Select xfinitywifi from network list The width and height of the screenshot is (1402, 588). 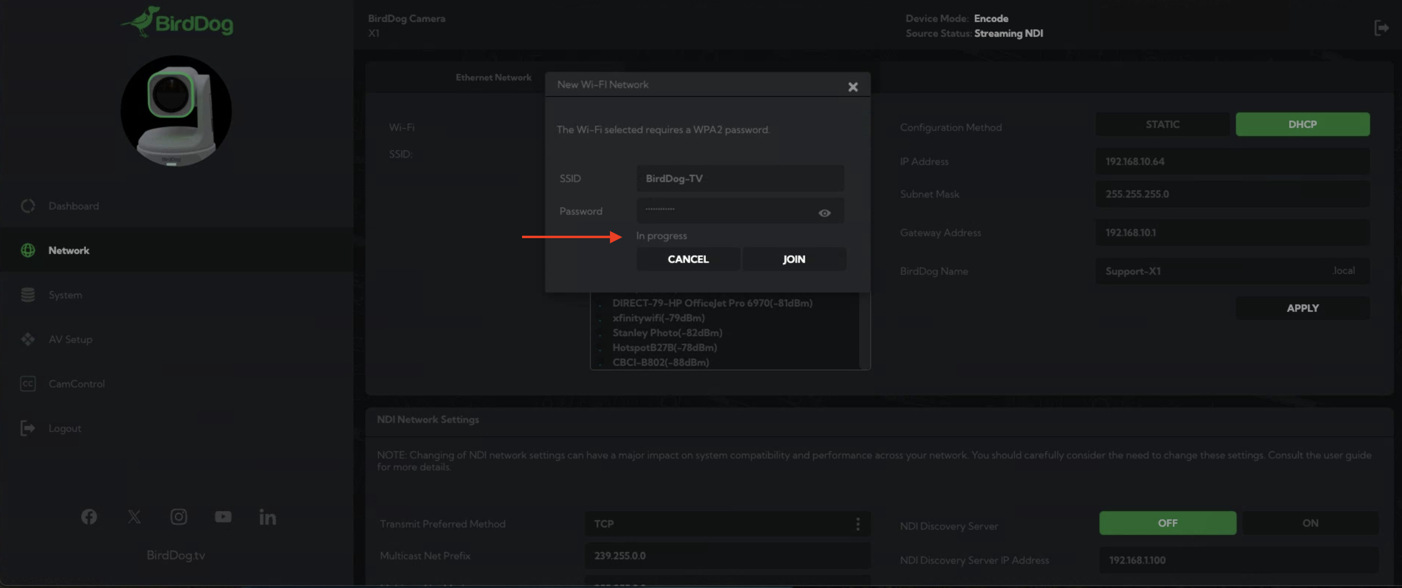658,318
